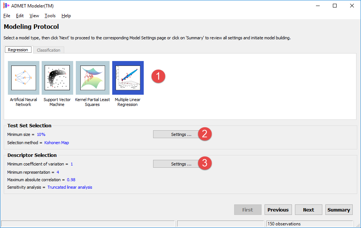Open the Help menu
This screenshot has width=361, height=228.
[x=66, y=16]
